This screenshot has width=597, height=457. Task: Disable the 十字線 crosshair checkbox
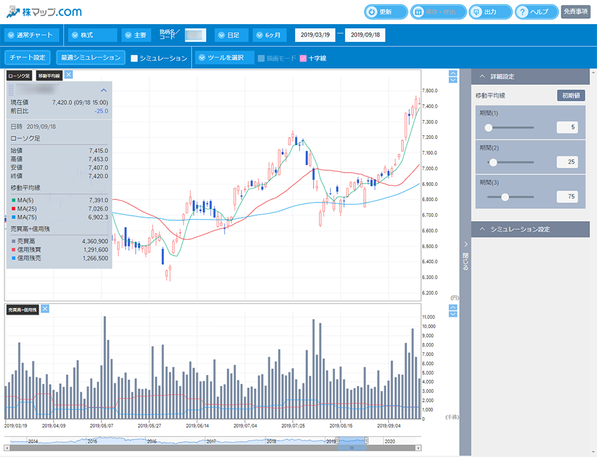tap(303, 58)
